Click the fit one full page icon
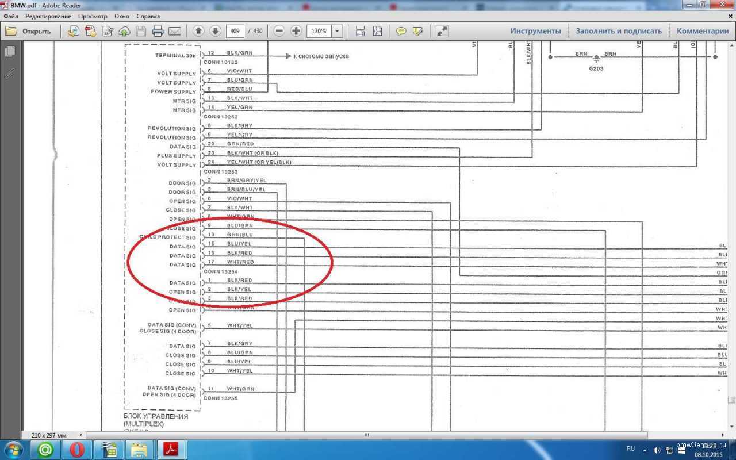The image size is (736, 460). [x=377, y=31]
